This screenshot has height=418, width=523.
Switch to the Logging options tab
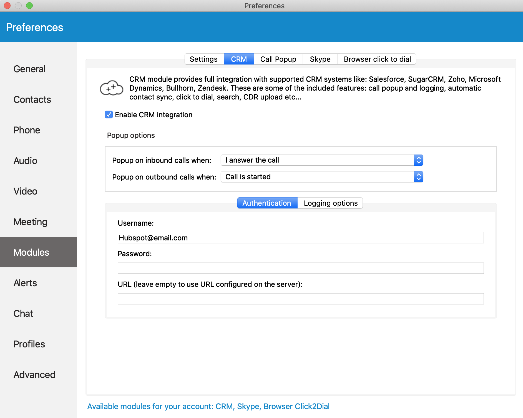(x=330, y=203)
